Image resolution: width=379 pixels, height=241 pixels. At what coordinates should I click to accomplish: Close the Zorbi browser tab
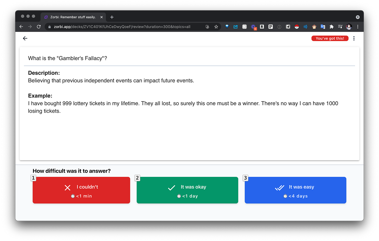coord(102,17)
